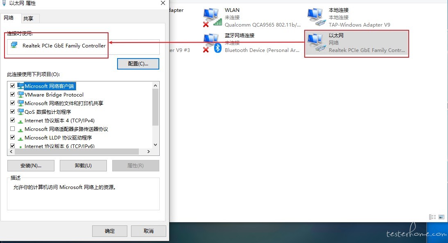Click the VMware Bridge Protocol item icon
The image size is (448, 243).
click(20, 94)
